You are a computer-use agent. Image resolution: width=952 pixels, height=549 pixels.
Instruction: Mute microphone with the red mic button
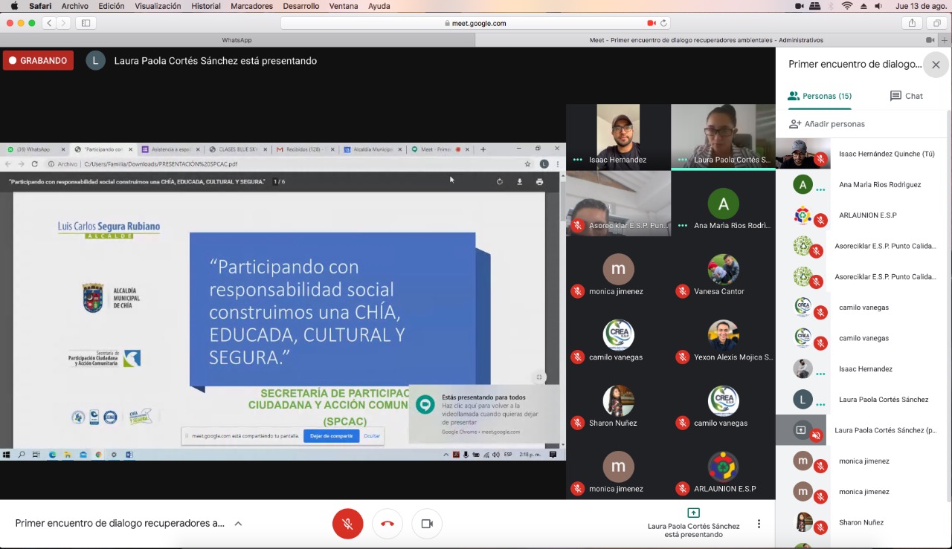coord(347,524)
